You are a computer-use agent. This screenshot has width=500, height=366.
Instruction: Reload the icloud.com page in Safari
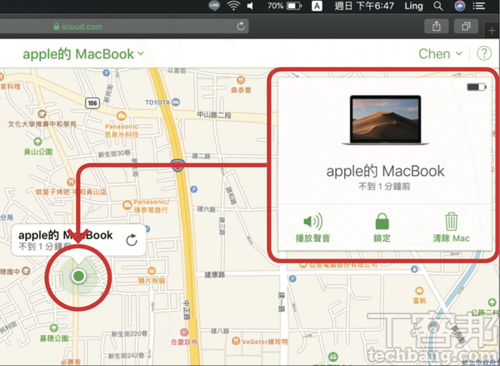(241, 26)
